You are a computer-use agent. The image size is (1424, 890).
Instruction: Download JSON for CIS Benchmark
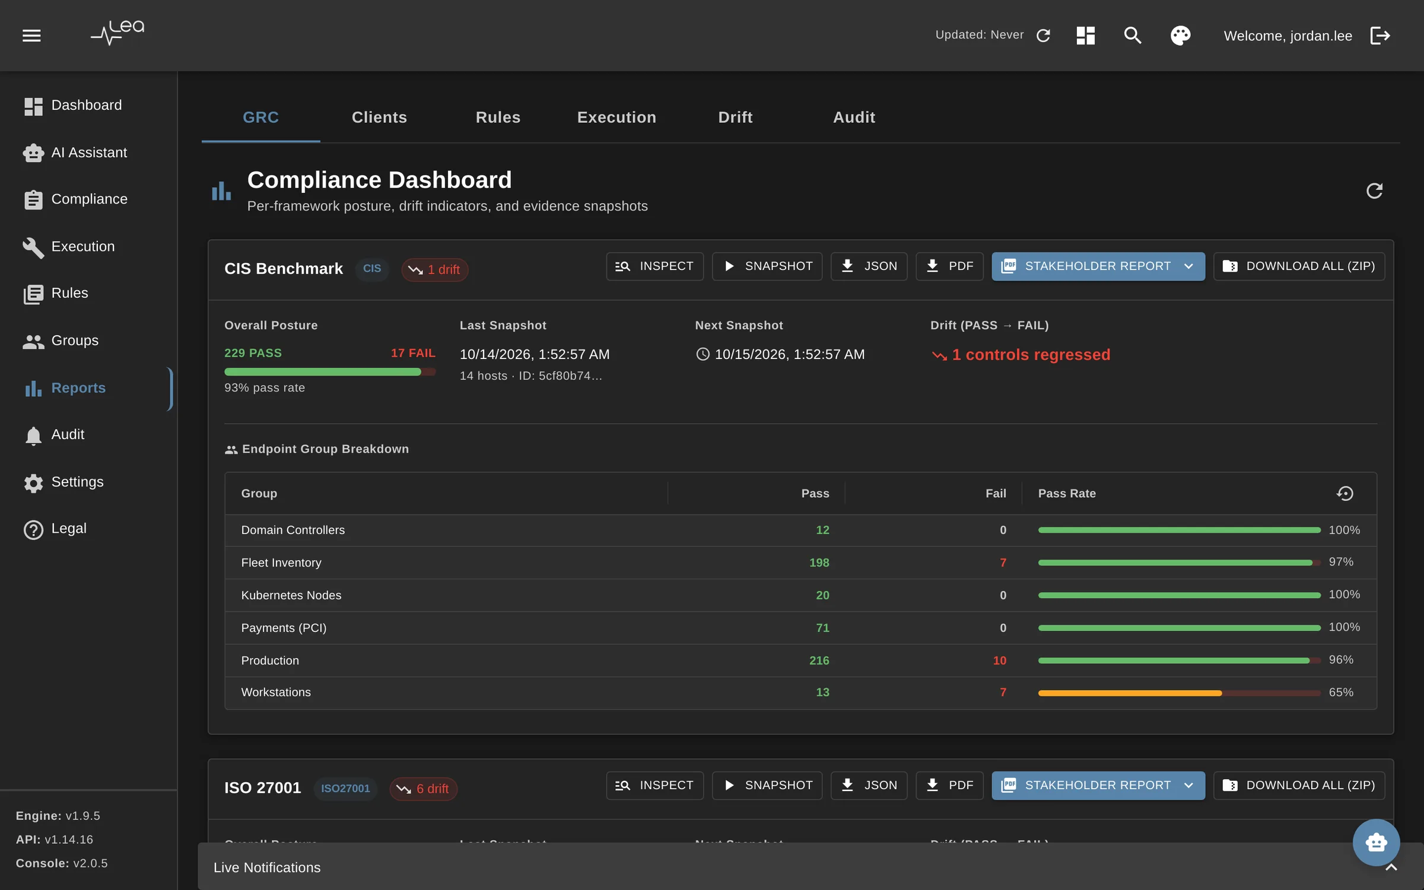pos(869,266)
